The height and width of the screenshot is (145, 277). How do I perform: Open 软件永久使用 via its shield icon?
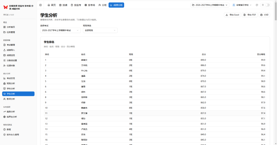point(4,135)
